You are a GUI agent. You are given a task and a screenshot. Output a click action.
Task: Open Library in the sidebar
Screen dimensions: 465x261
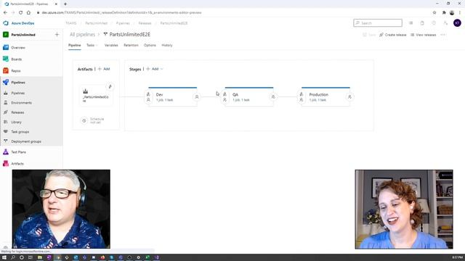[16, 123]
